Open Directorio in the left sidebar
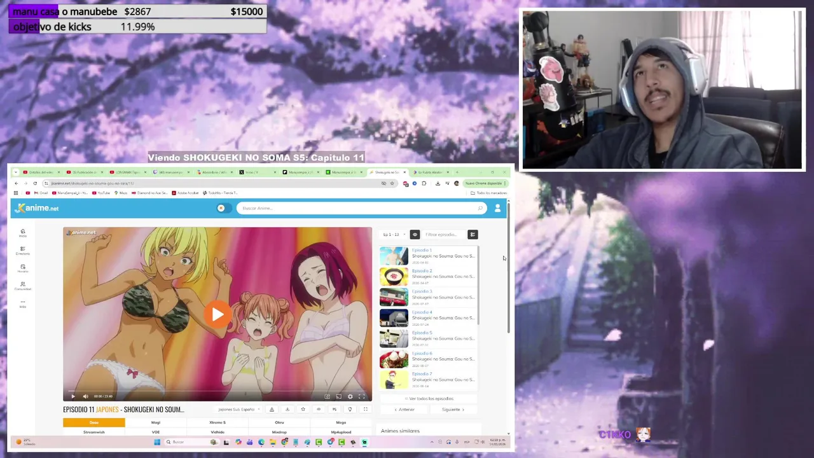This screenshot has height=458, width=814. 23,251
